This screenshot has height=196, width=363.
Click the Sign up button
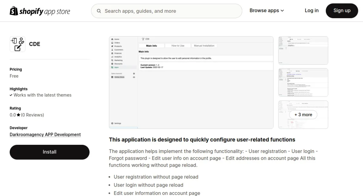342,11
